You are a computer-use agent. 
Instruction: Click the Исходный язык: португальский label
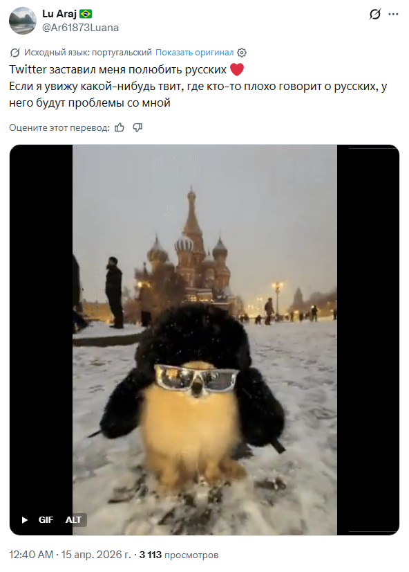88,53
